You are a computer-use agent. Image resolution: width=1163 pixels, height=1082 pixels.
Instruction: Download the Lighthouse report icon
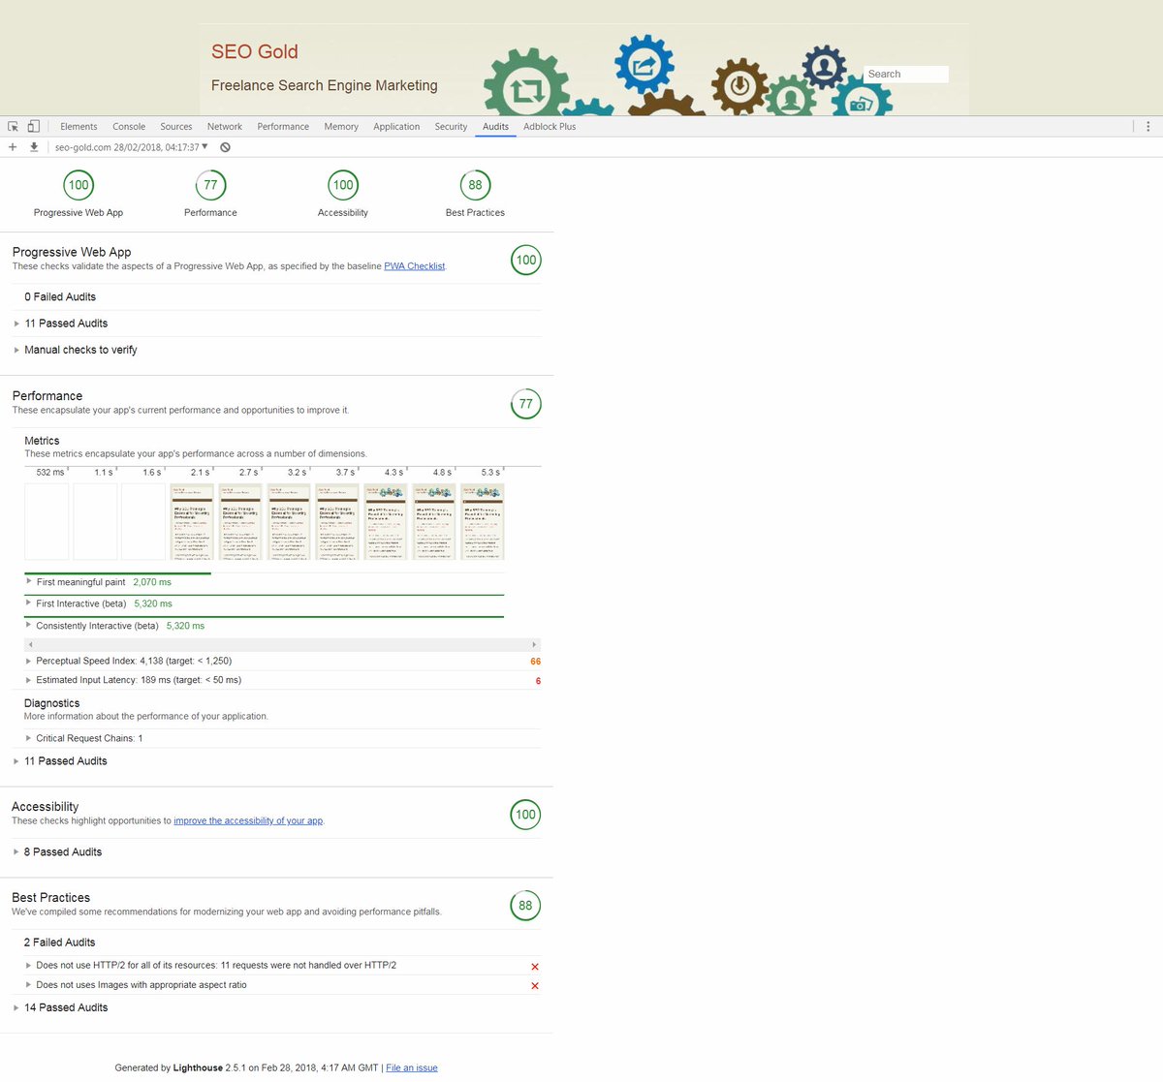[x=34, y=147]
